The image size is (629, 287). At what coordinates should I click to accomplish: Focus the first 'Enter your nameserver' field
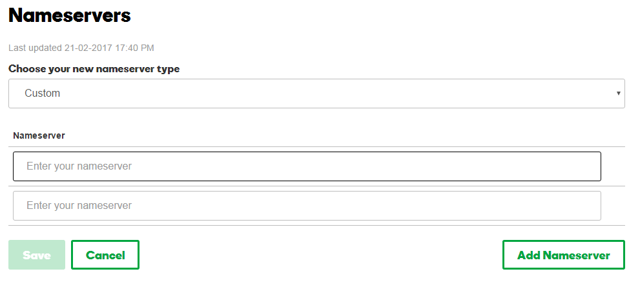[x=307, y=166]
